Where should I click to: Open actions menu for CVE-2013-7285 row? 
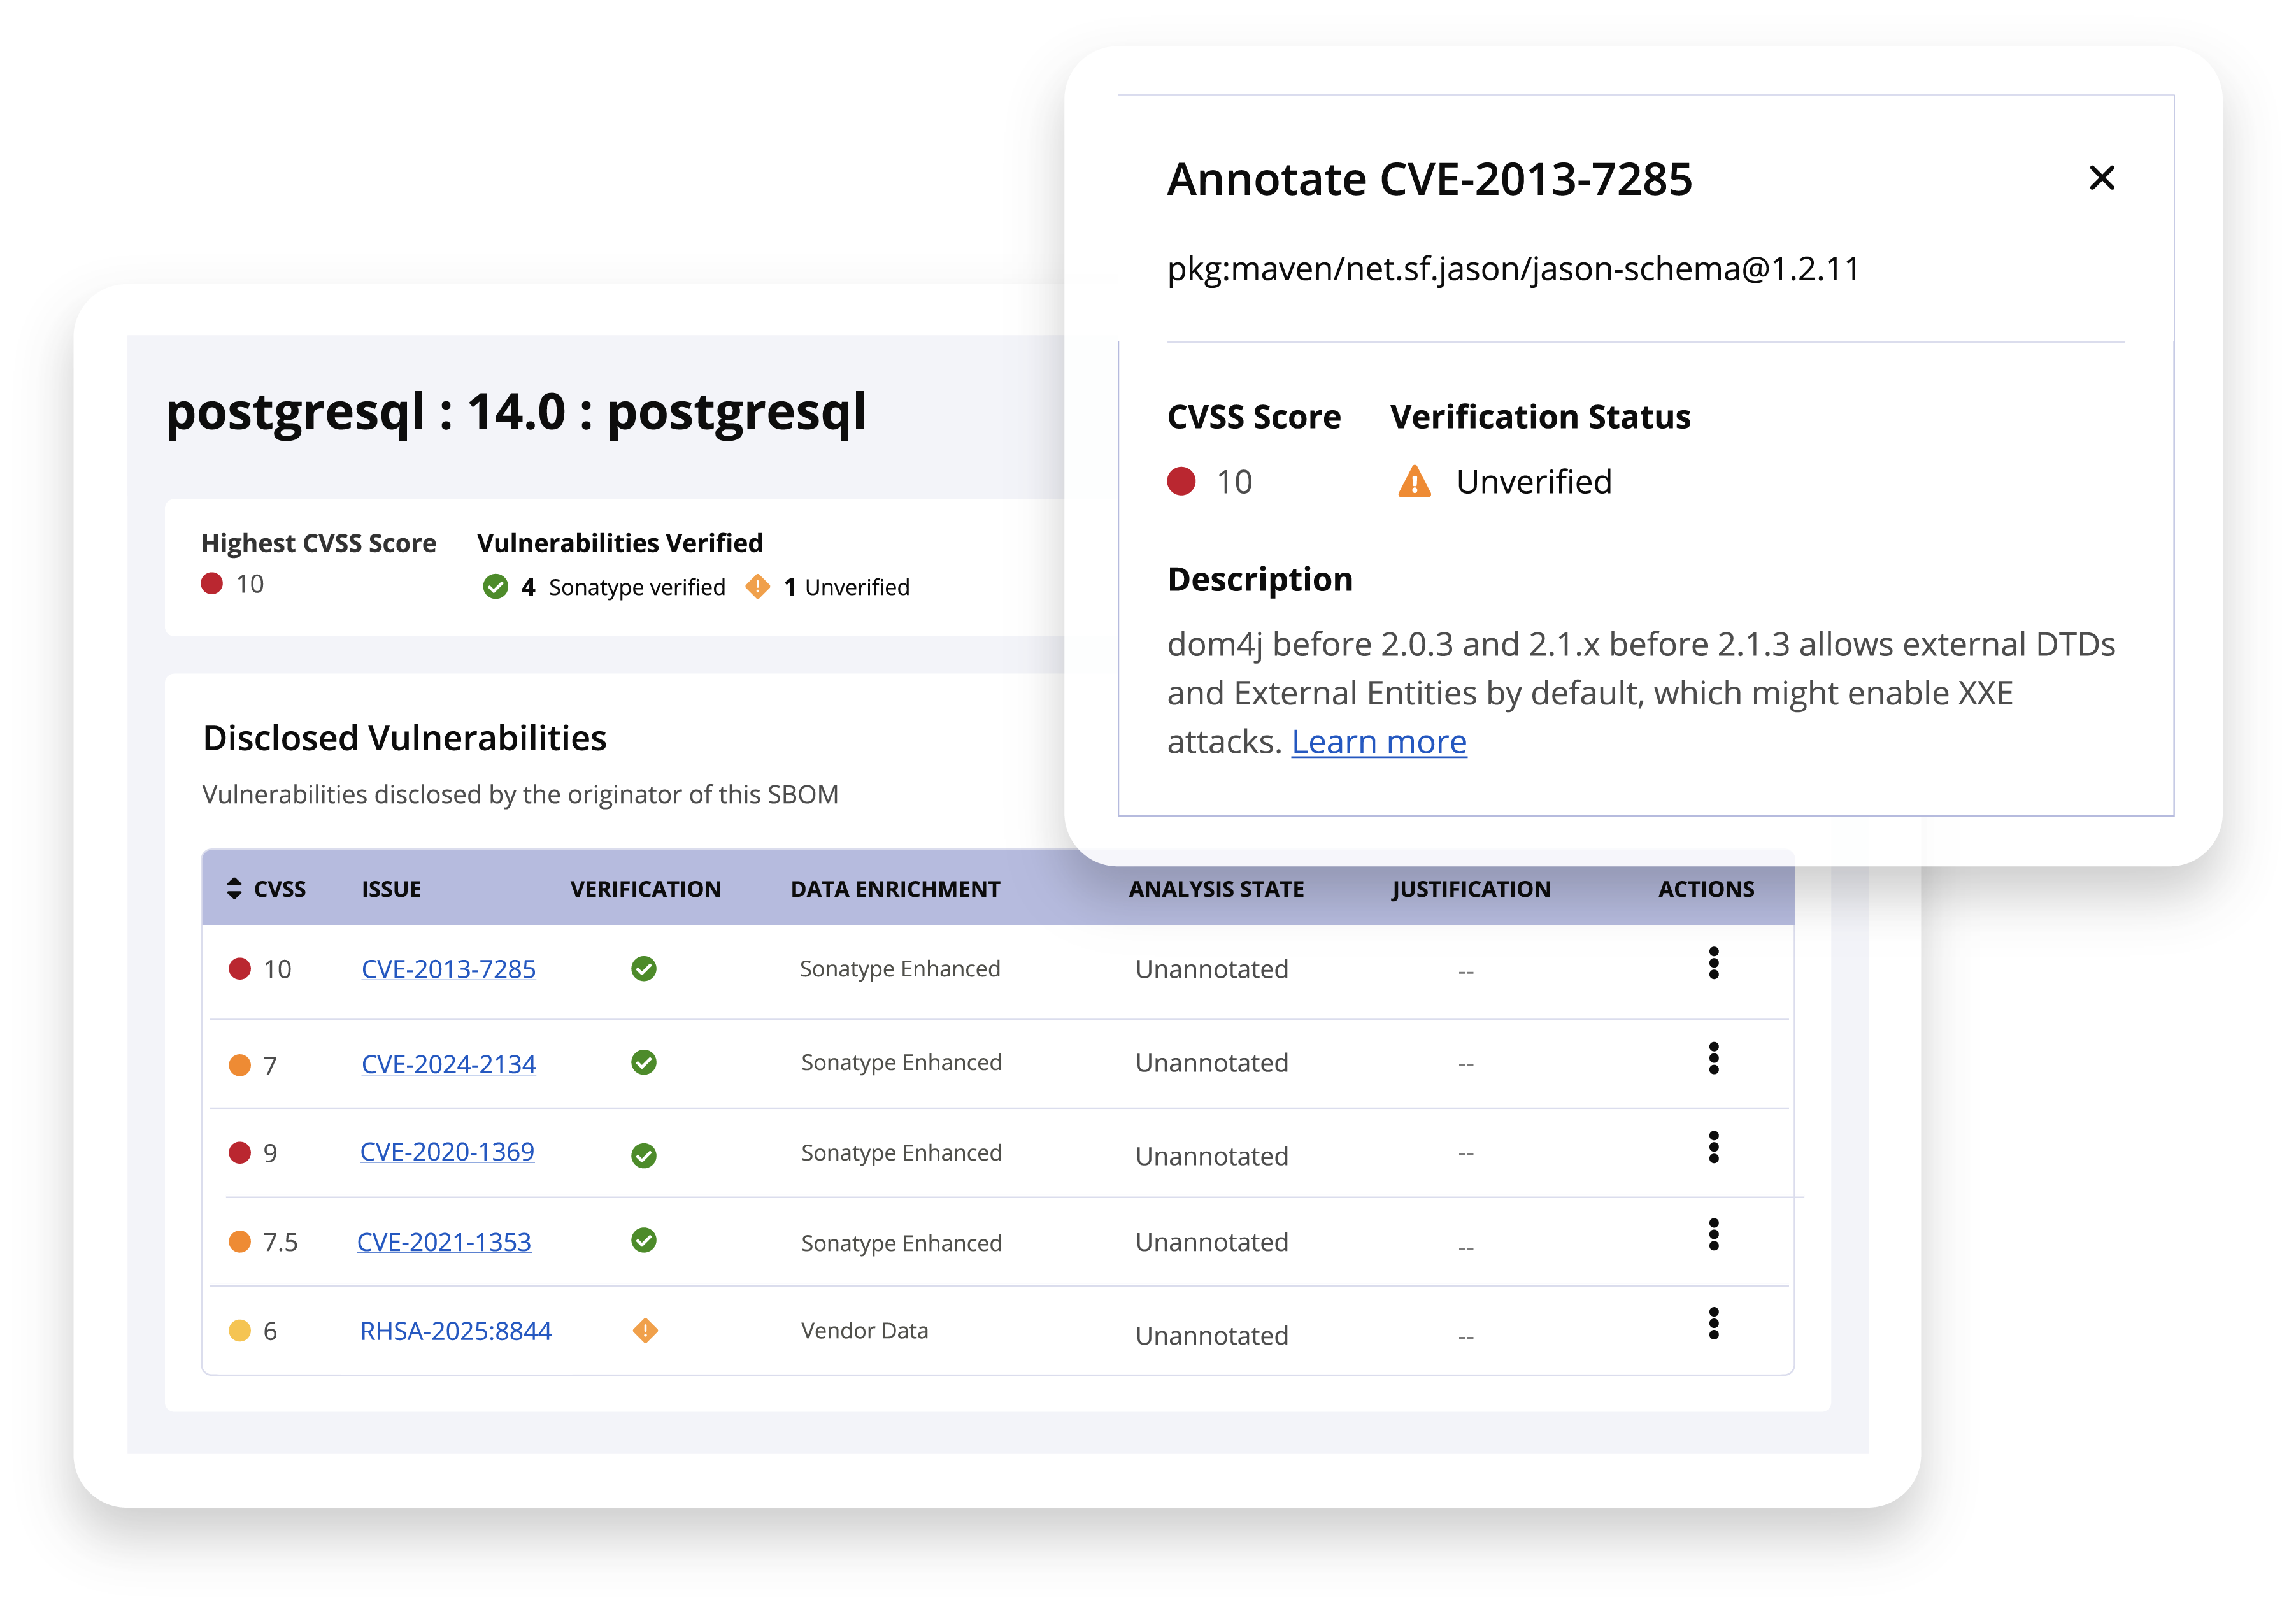coord(1713,963)
